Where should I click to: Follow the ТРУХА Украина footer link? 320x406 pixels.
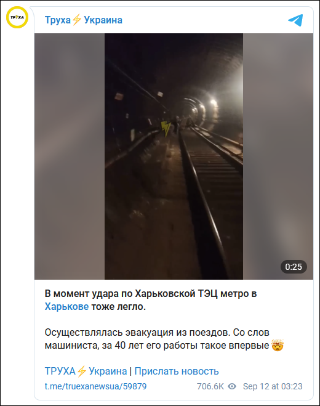click(x=86, y=371)
